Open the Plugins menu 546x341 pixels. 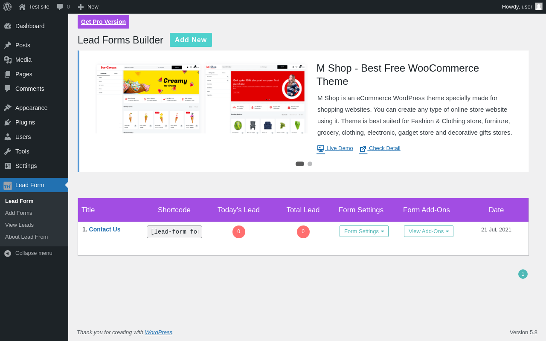coord(34,122)
